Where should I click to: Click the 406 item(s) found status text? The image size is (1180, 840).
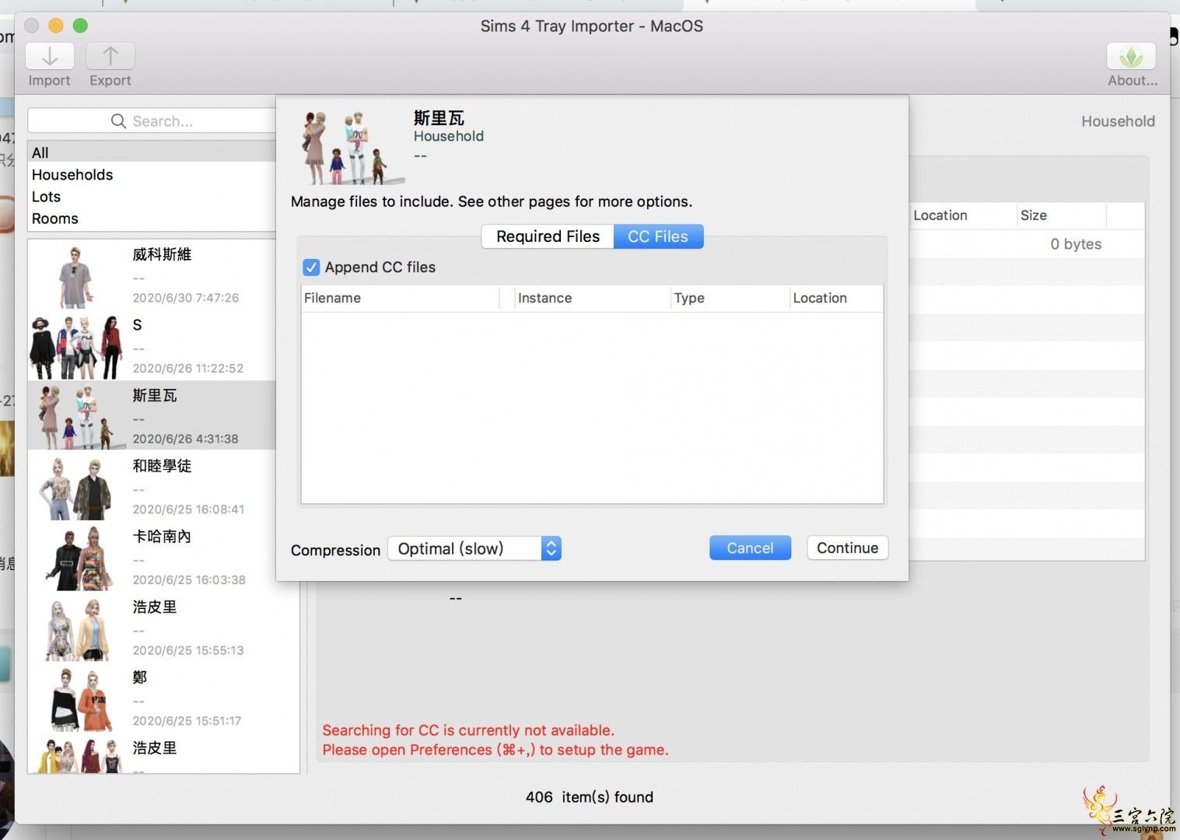pyautogui.click(x=590, y=797)
